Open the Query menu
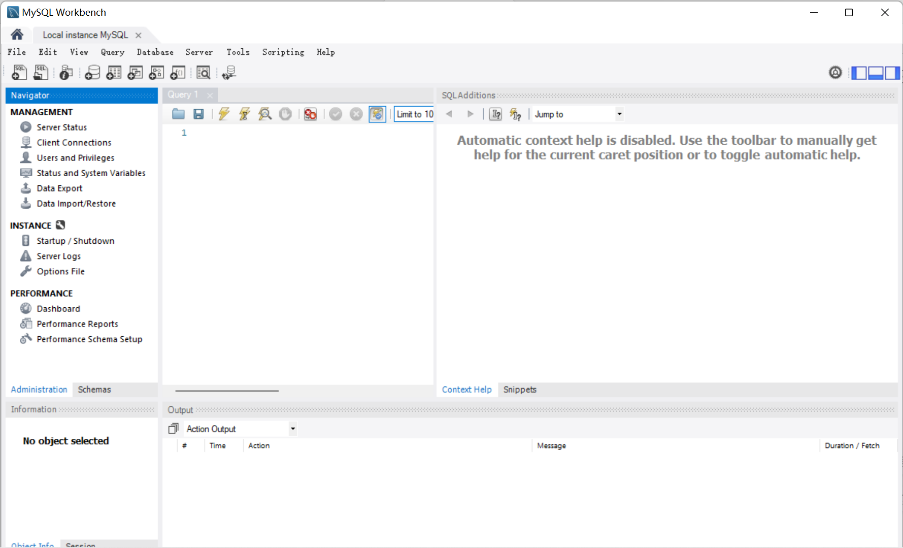This screenshot has height=548, width=903. 112,52
